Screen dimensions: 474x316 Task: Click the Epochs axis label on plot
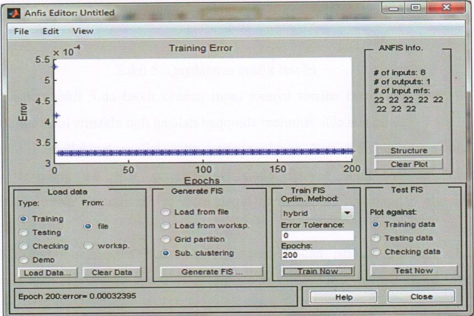tap(202, 181)
